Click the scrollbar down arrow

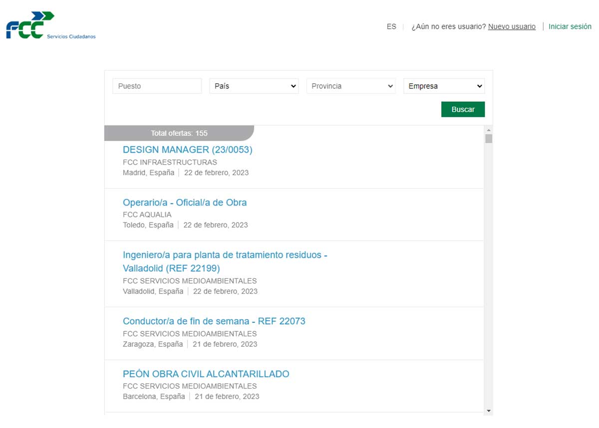click(x=489, y=411)
